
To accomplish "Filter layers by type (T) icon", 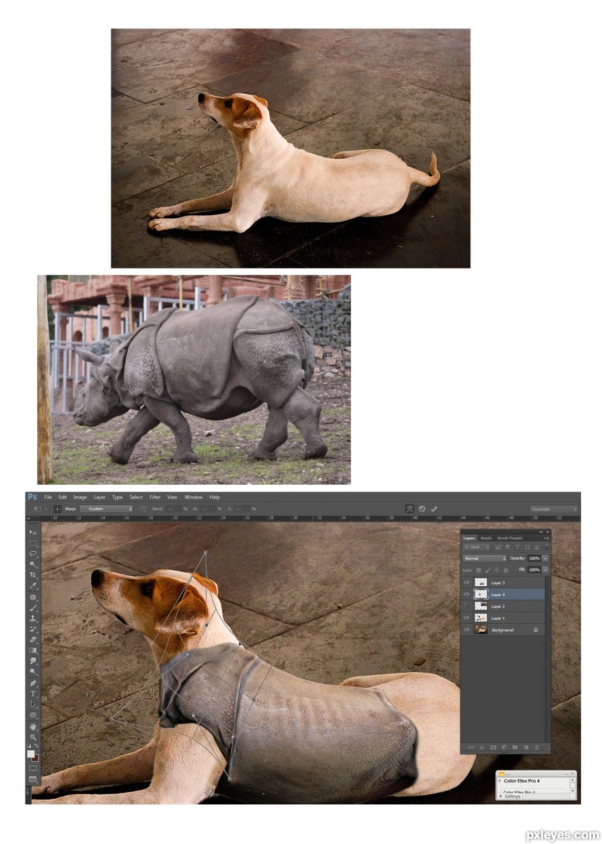I will pyautogui.click(x=518, y=547).
